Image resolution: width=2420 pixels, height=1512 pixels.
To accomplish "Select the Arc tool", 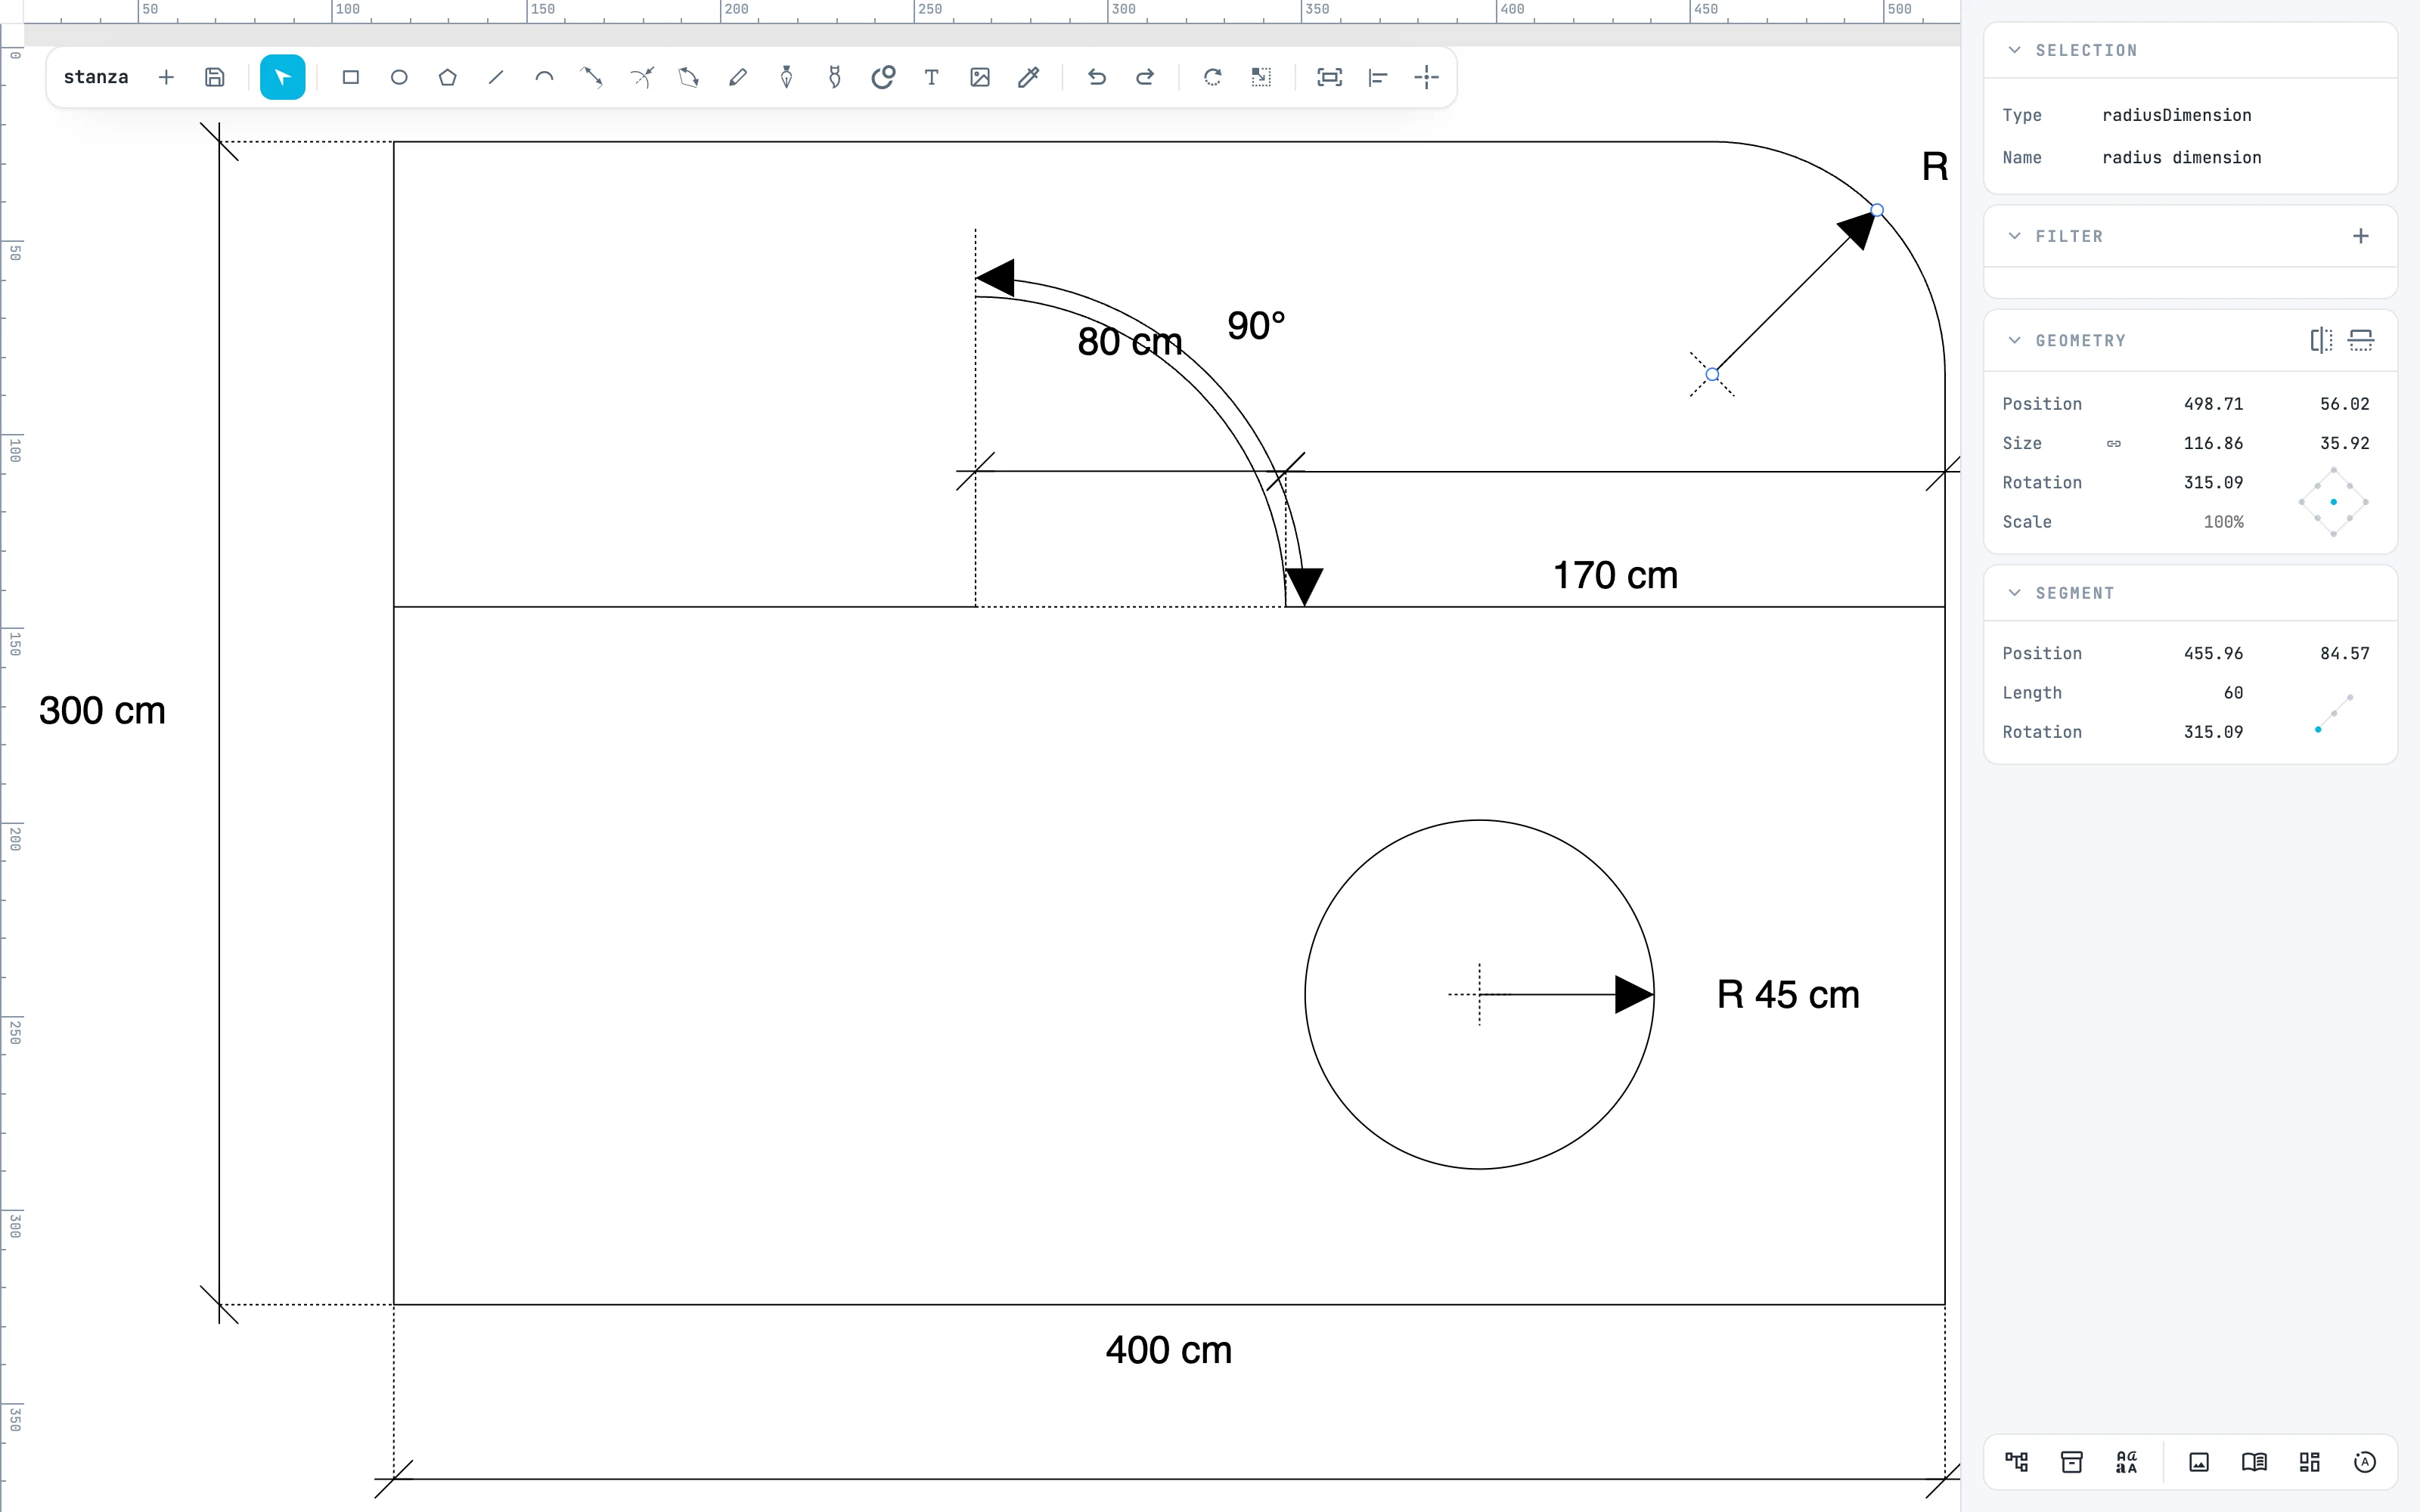I will 544,77.
